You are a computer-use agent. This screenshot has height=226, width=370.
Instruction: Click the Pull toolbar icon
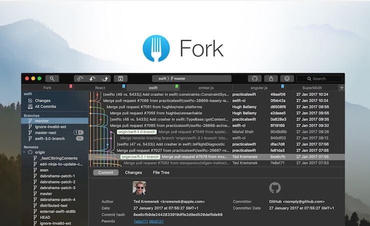click(92, 79)
